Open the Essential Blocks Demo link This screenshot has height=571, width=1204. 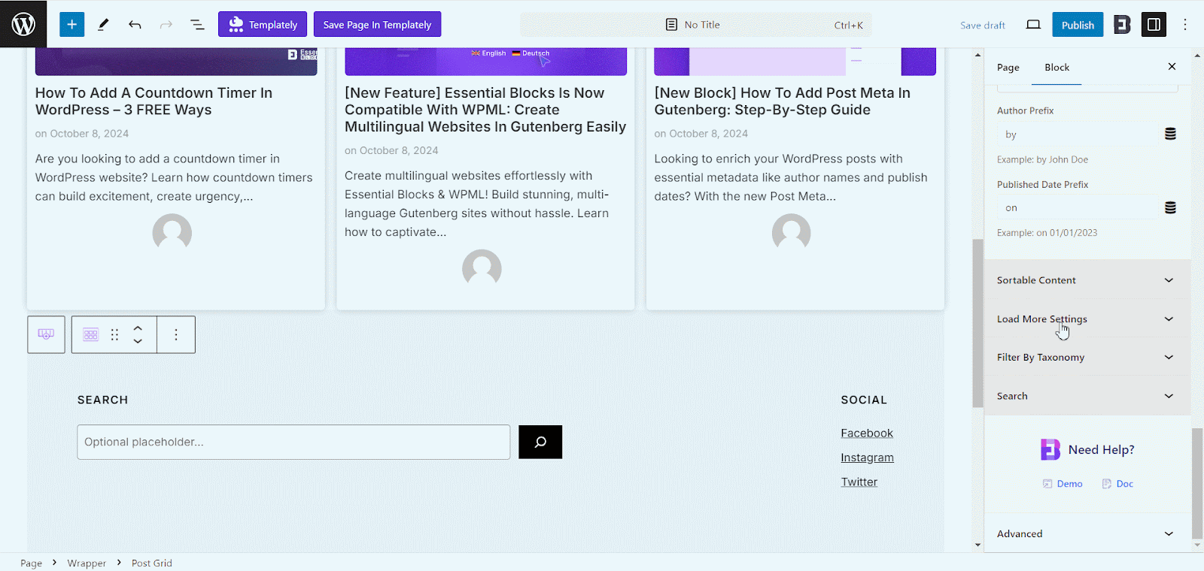coord(1063,484)
